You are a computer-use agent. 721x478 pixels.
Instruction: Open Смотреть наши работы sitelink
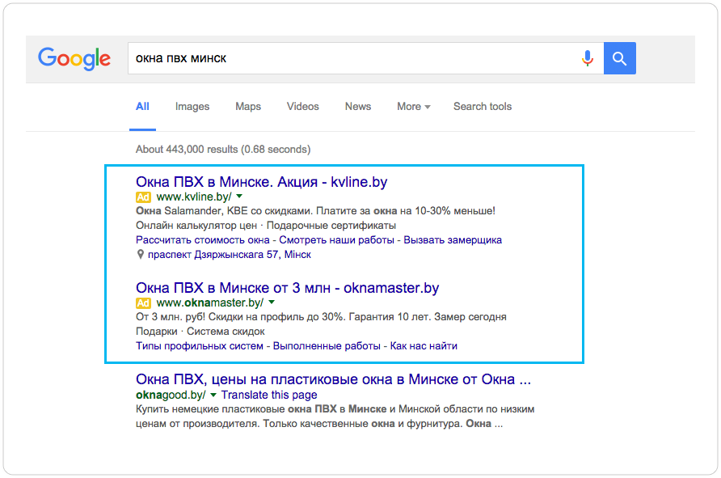[336, 239]
